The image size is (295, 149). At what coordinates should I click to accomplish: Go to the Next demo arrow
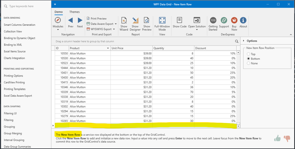(x=80, y=20)
